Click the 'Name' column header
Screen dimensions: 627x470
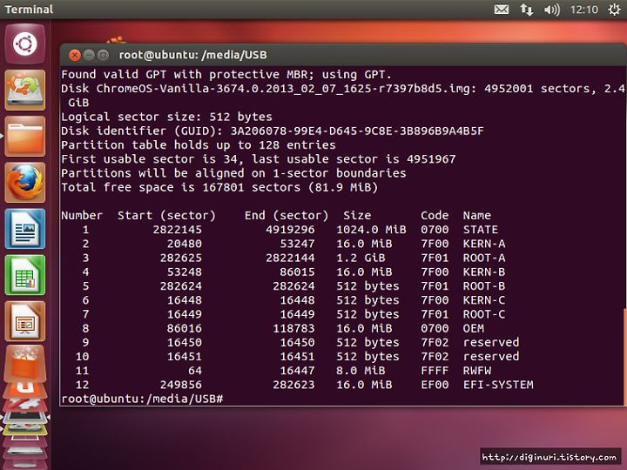[x=477, y=216]
